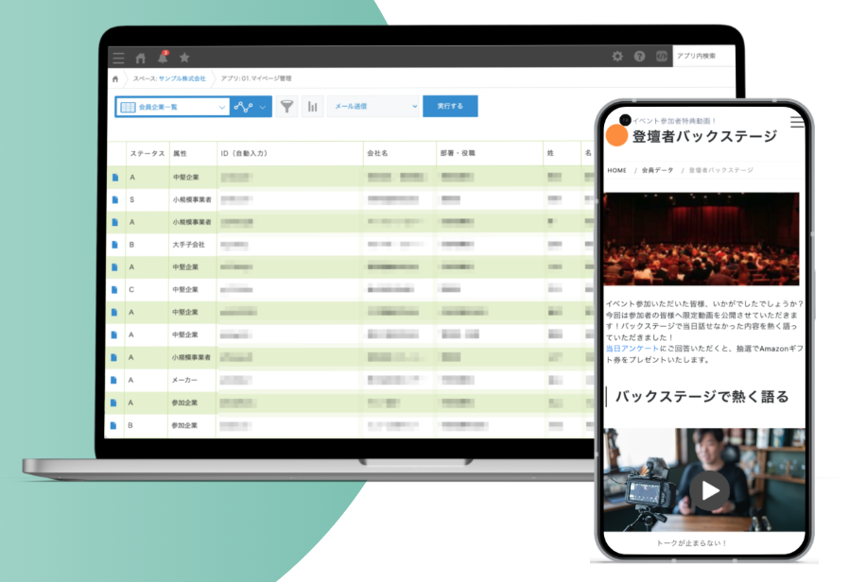
Task: Open the kintone hamburger menu
Action: pyautogui.click(x=118, y=58)
